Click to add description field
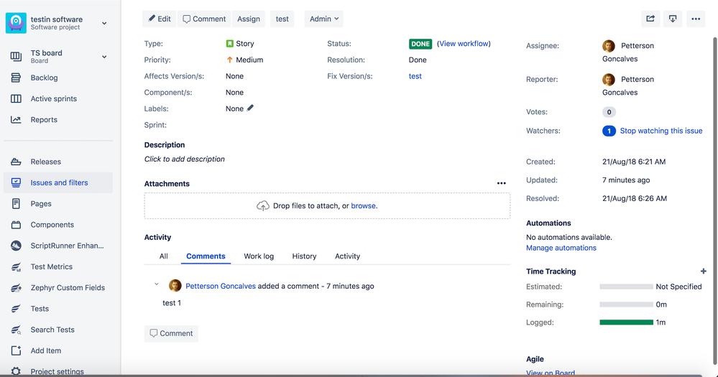This screenshot has width=718, height=377. point(185,159)
